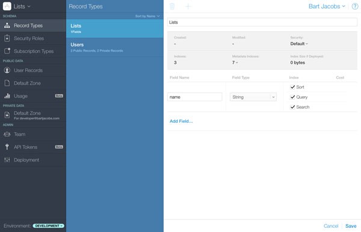Toggle the Sort index checkbox

pos(292,87)
